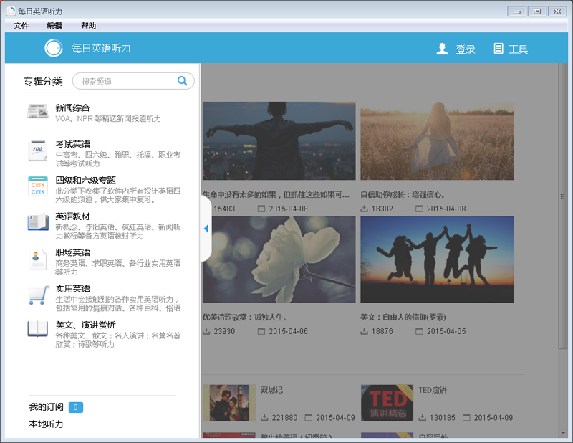Select the 新闻综合 category title
The height and width of the screenshot is (443, 573).
[73, 108]
